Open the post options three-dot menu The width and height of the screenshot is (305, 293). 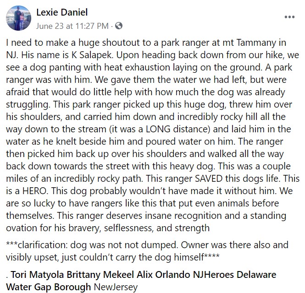(x=289, y=17)
